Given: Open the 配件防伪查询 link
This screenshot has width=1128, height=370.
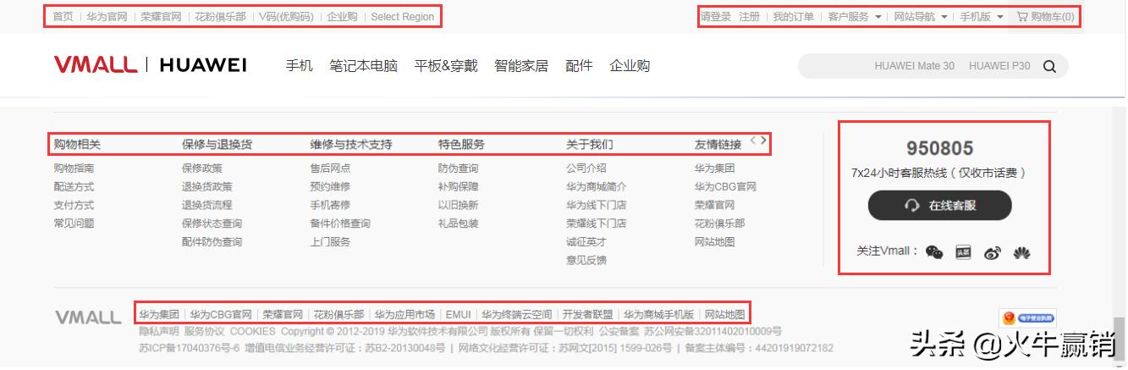Looking at the screenshot, I should 212,242.
